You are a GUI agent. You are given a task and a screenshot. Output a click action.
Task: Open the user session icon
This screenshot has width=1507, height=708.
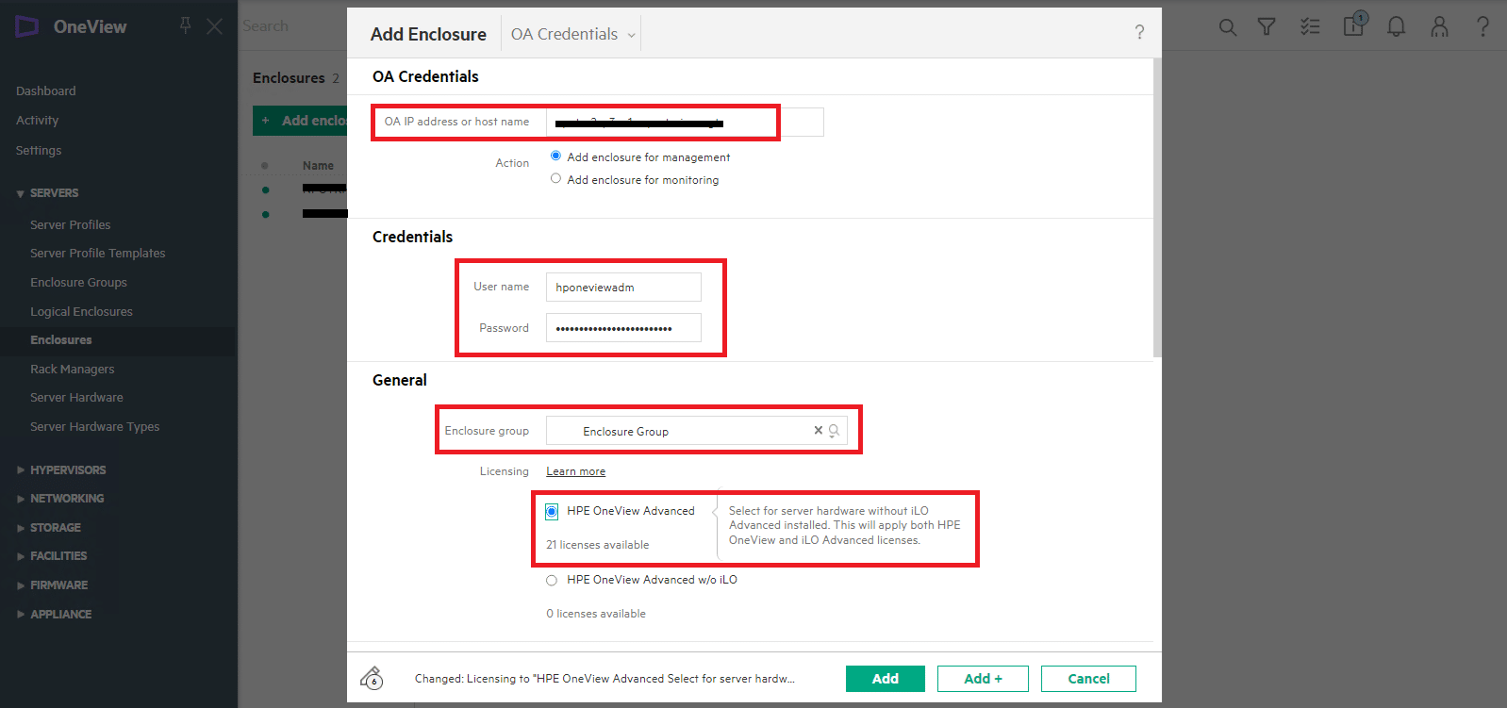pyautogui.click(x=1439, y=26)
